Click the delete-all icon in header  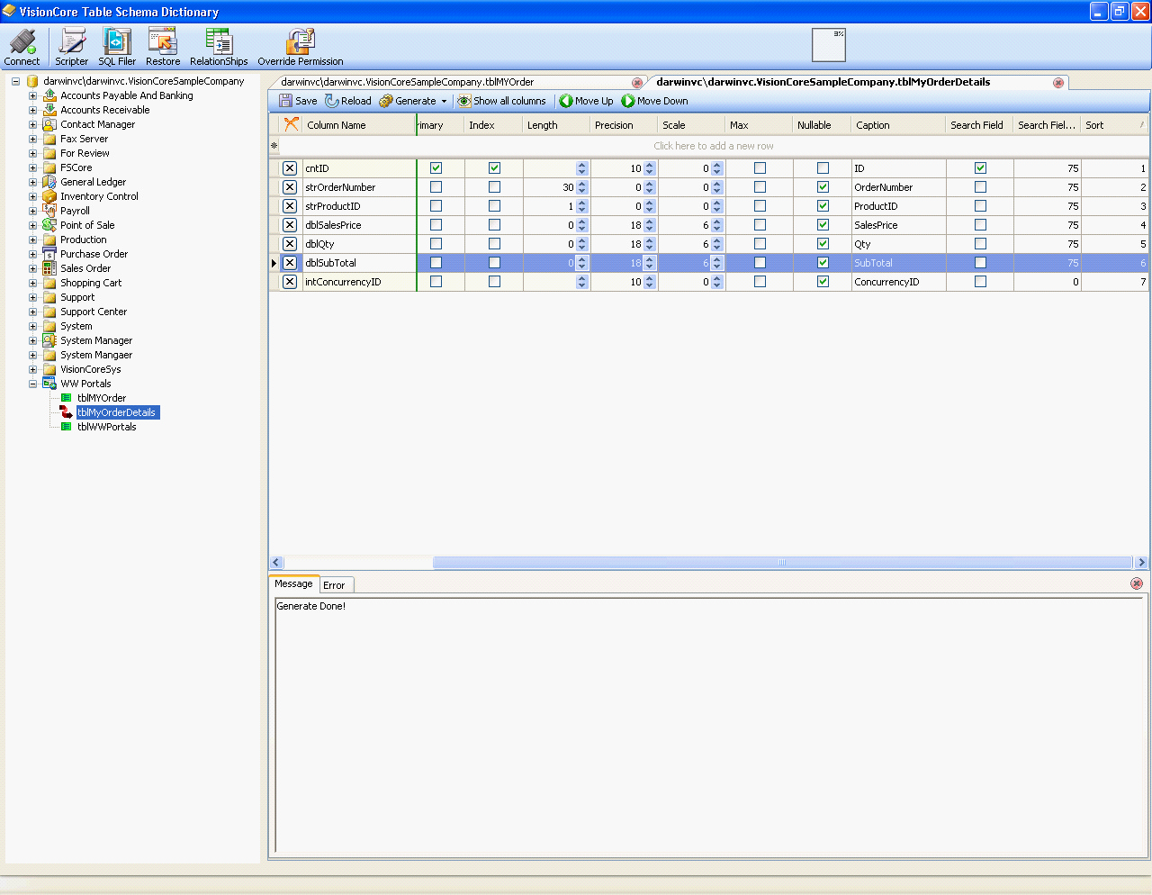(291, 124)
